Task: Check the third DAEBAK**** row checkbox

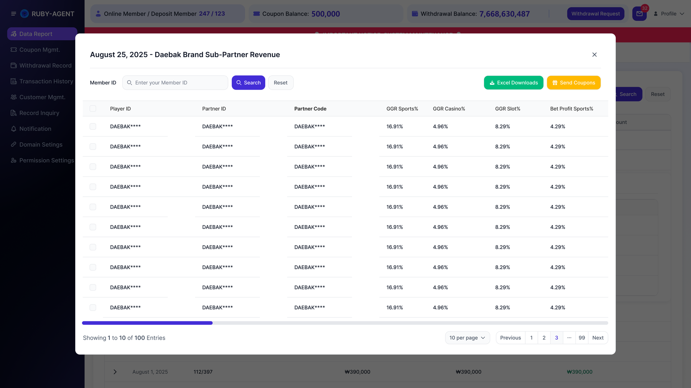Action: (x=93, y=167)
